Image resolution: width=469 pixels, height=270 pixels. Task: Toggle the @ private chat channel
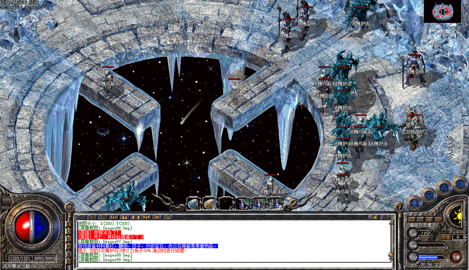69,261
